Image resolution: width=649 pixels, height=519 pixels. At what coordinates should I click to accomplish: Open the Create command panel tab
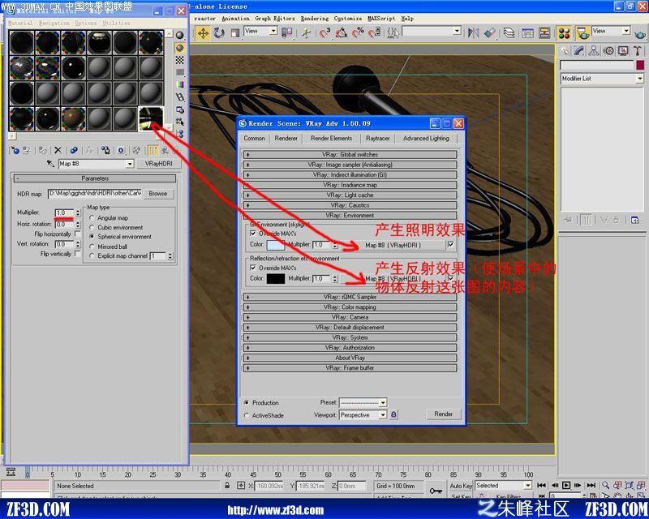(565, 51)
